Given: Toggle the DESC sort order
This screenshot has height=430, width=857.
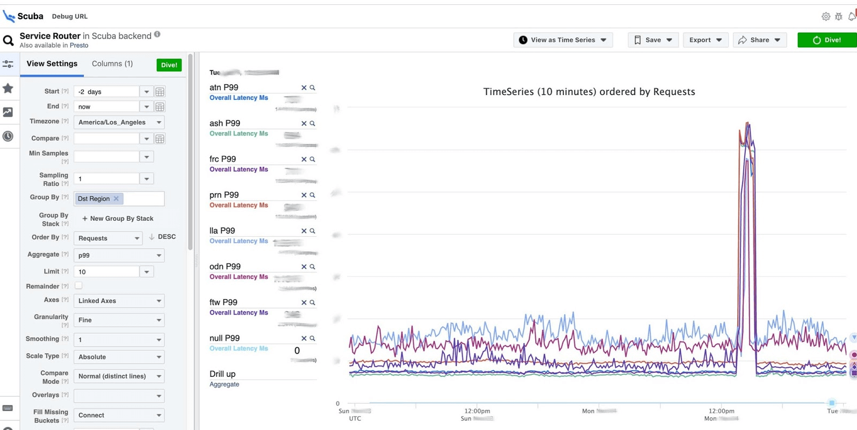Looking at the screenshot, I should click(x=162, y=237).
